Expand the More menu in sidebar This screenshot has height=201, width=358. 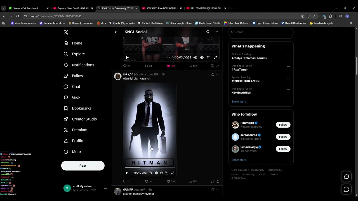pos(72,152)
